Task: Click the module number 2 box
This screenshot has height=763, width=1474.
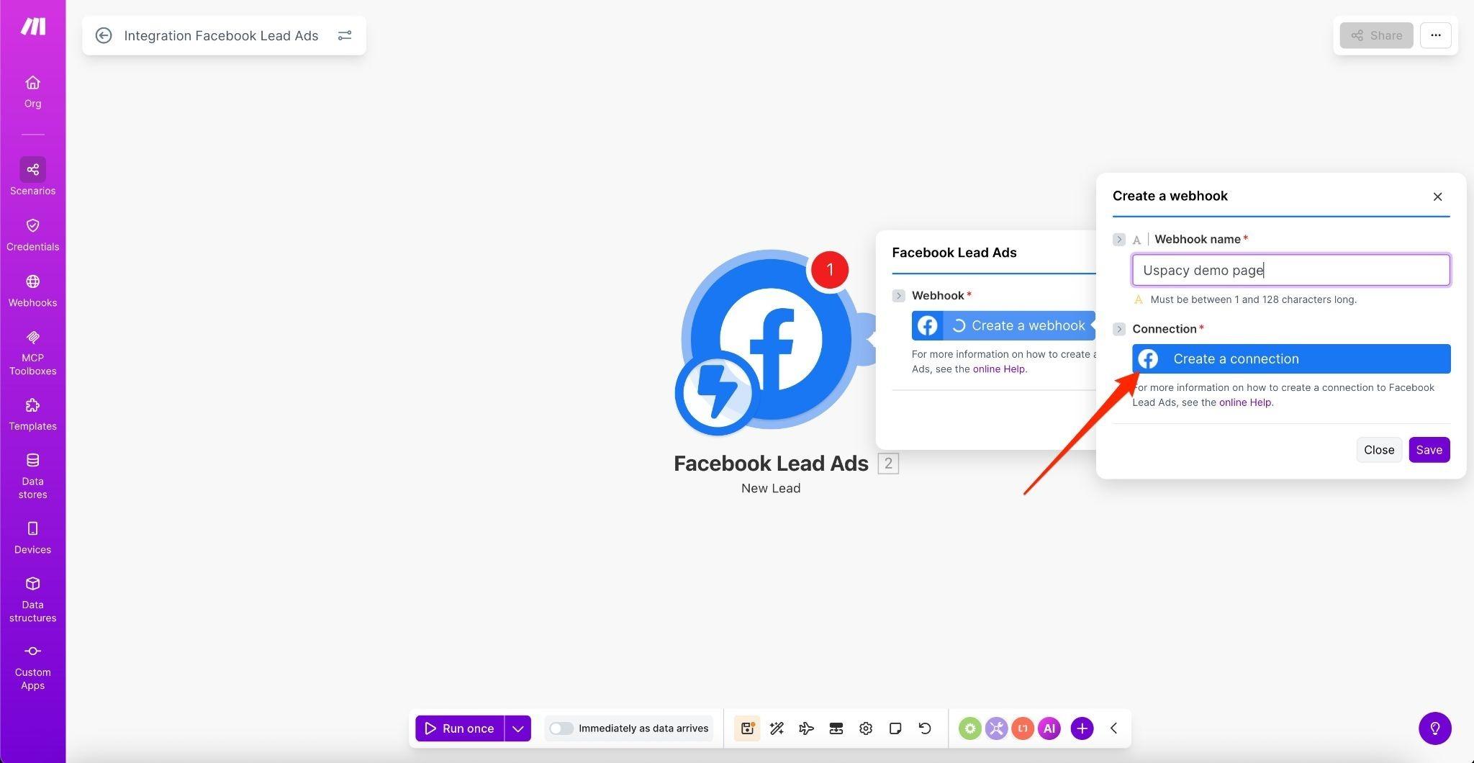Action: point(888,464)
